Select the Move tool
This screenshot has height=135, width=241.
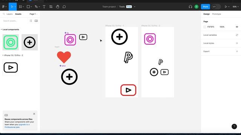point(12,7)
